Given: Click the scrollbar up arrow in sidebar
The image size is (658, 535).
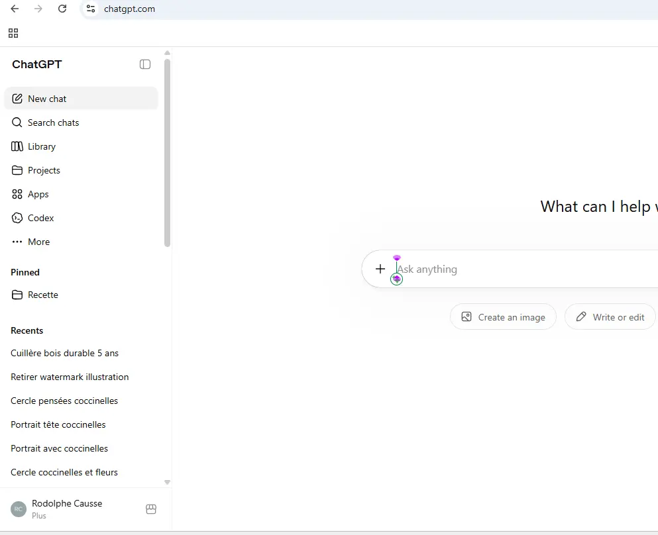Looking at the screenshot, I should coord(168,53).
